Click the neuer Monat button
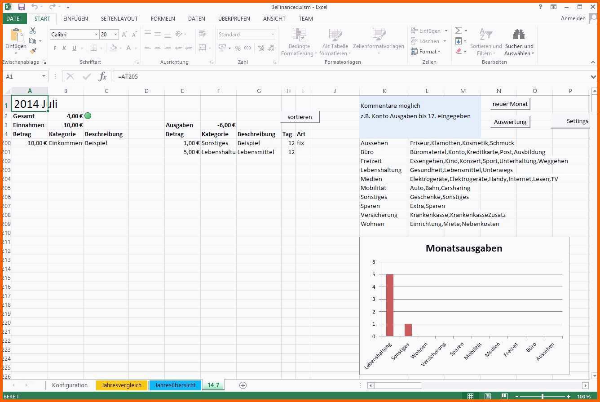The width and height of the screenshot is (600, 402). 510,104
